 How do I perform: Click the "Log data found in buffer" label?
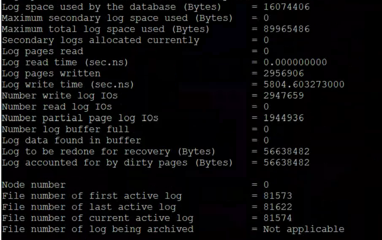tap(71, 140)
